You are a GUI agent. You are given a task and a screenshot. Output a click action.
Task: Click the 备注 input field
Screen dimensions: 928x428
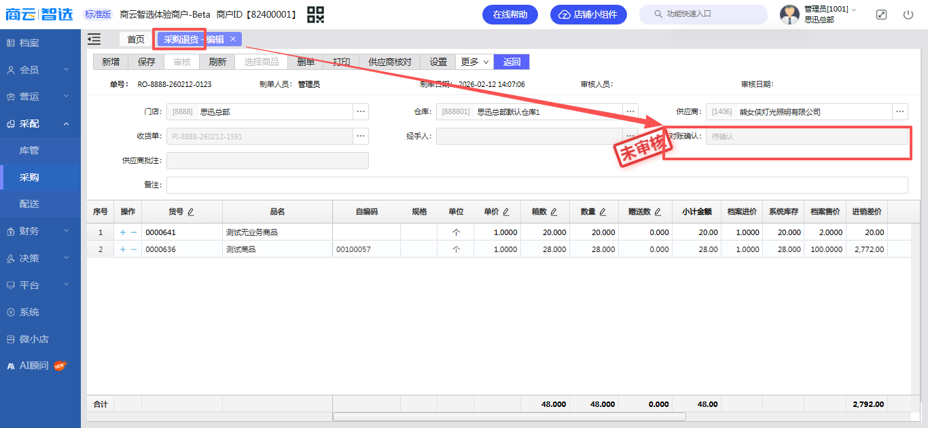tap(537, 185)
